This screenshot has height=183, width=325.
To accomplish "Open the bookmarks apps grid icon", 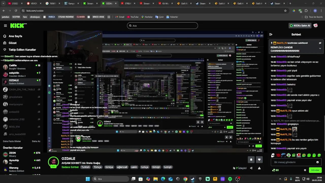I will pyautogui.click(x=109, y=17).
